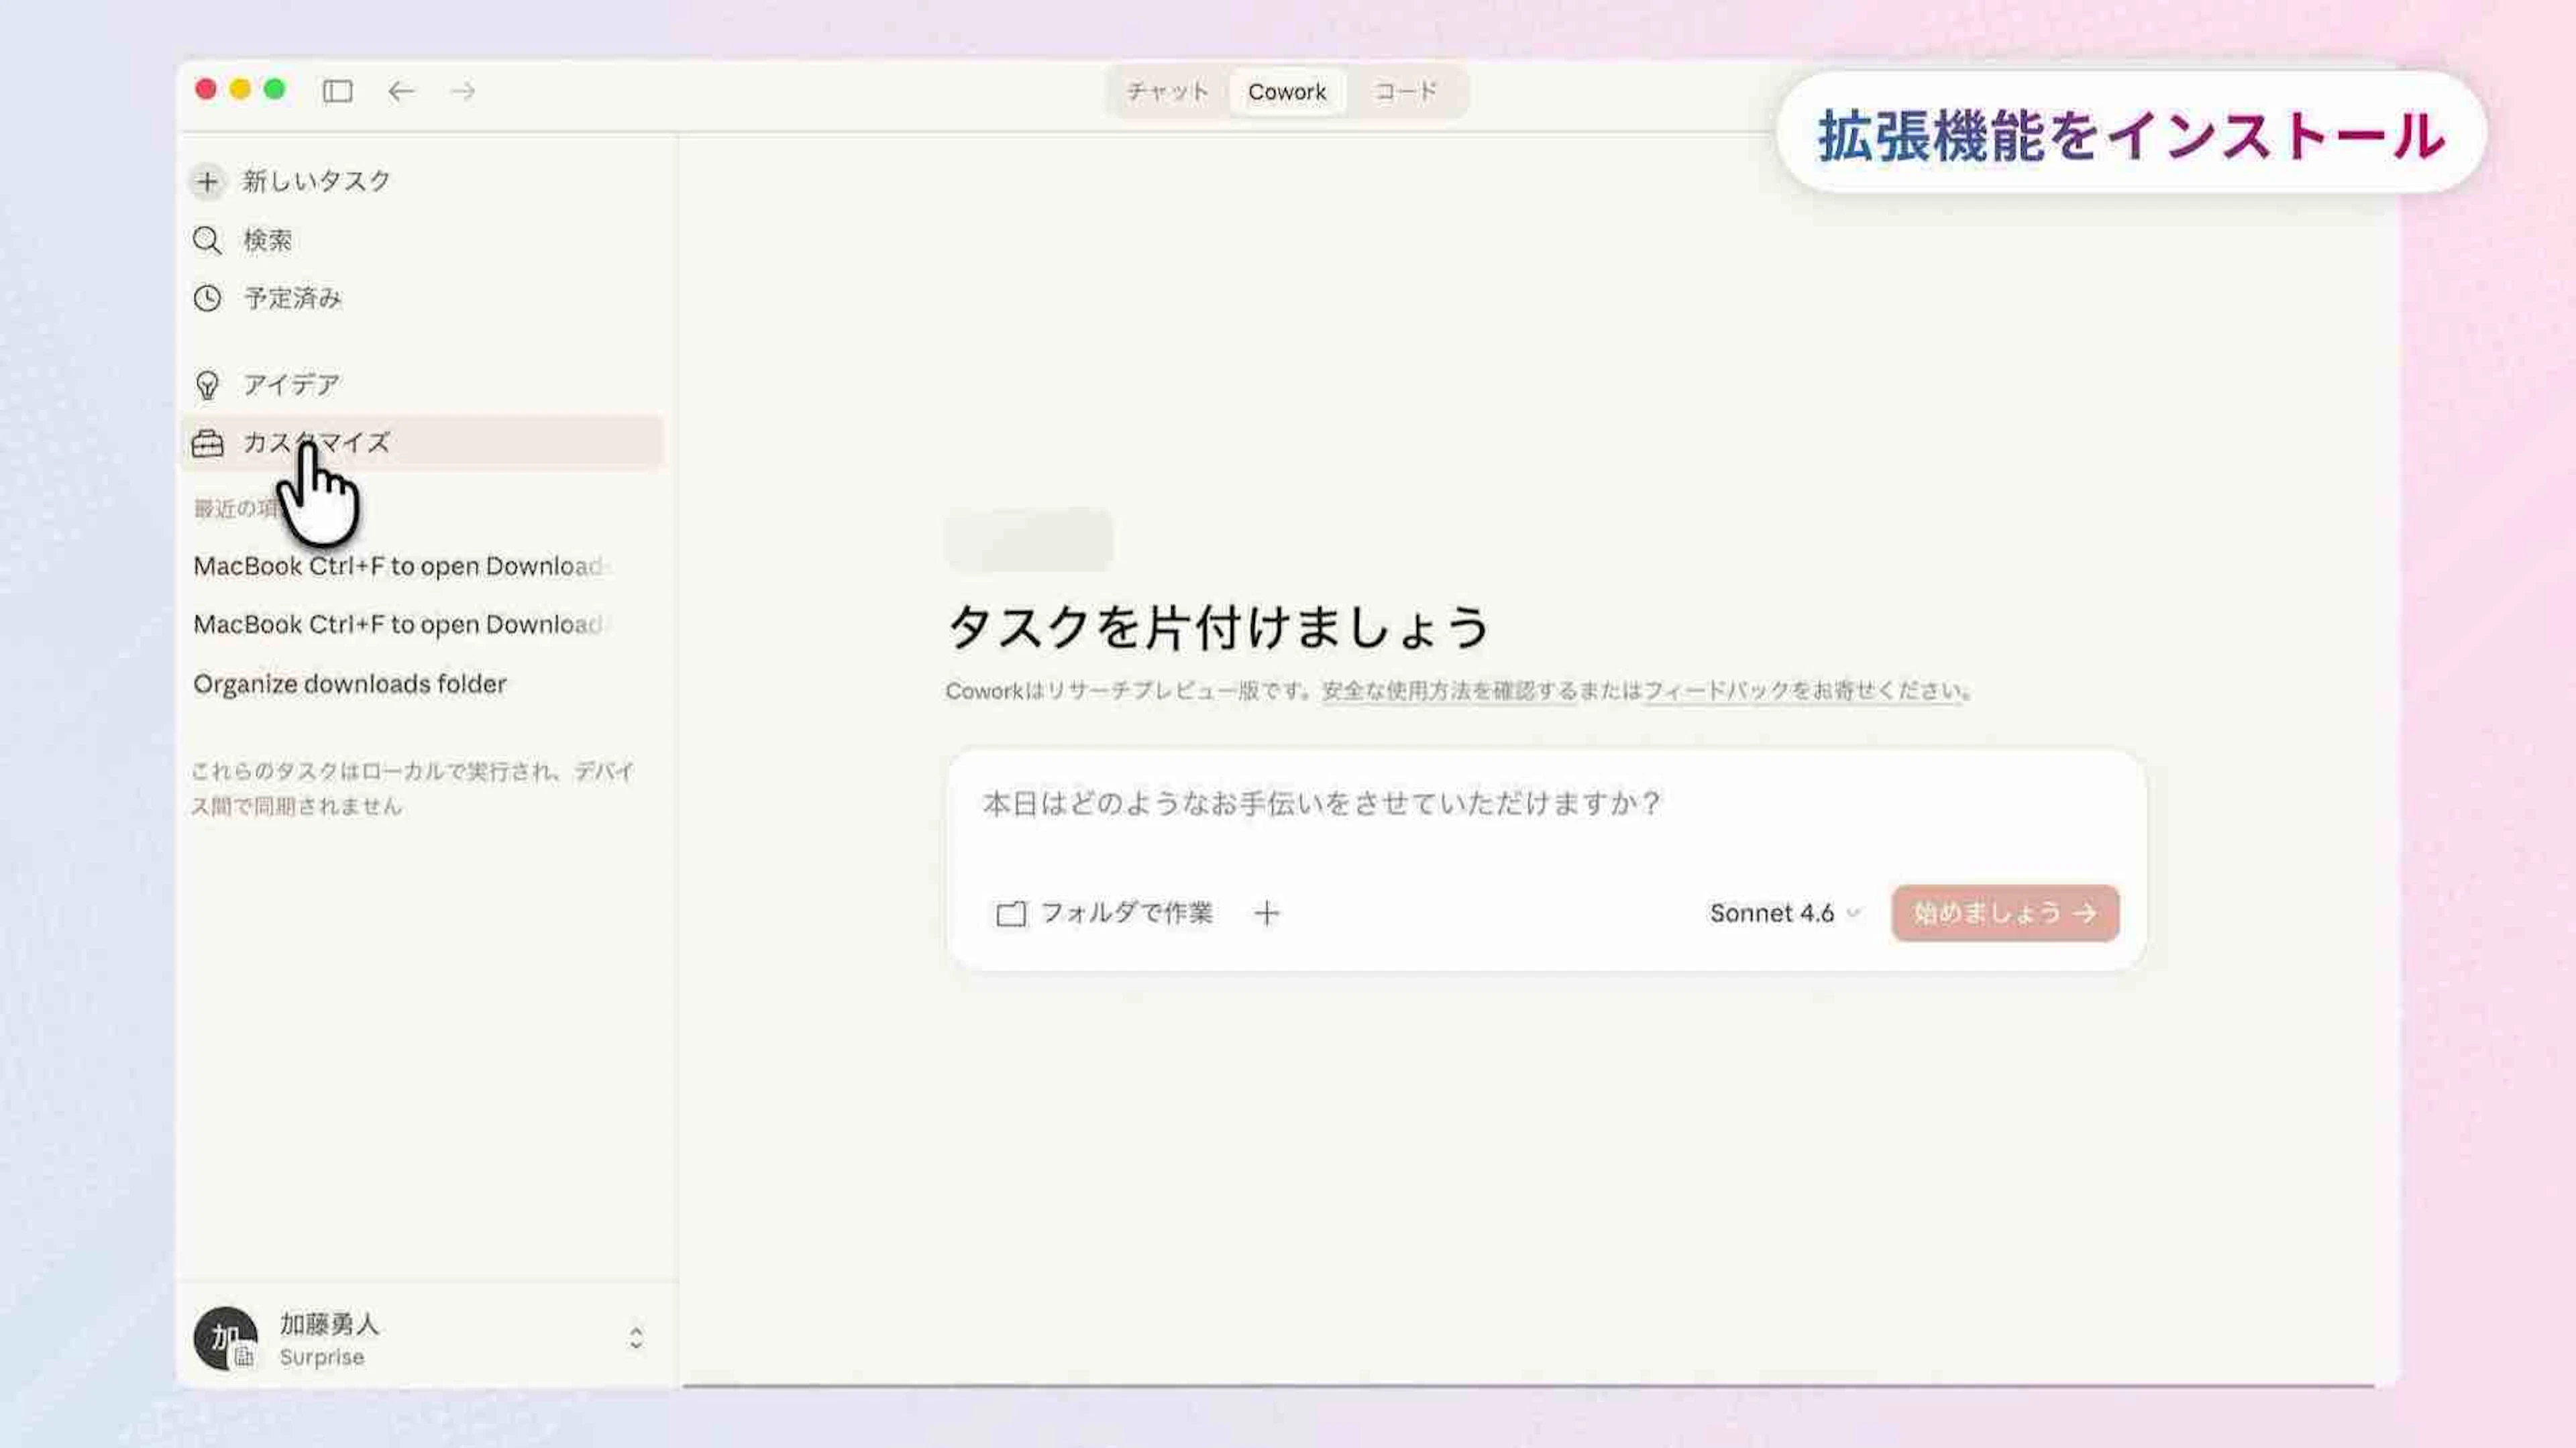Open アイデア lightbulb icon

pyautogui.click(x=207, y=385)
